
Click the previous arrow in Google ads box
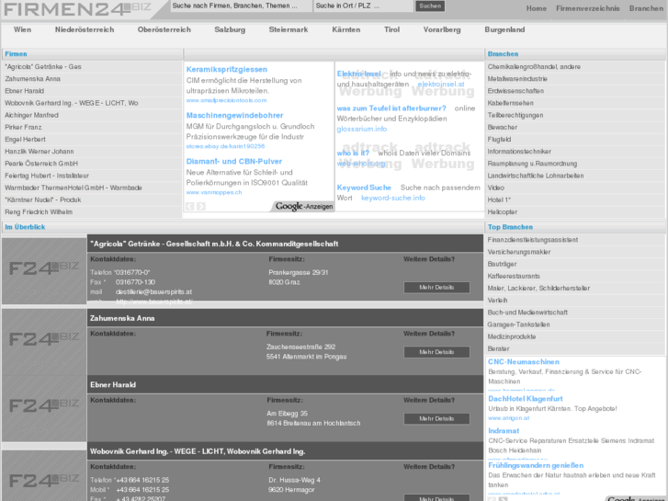[190, 206]
